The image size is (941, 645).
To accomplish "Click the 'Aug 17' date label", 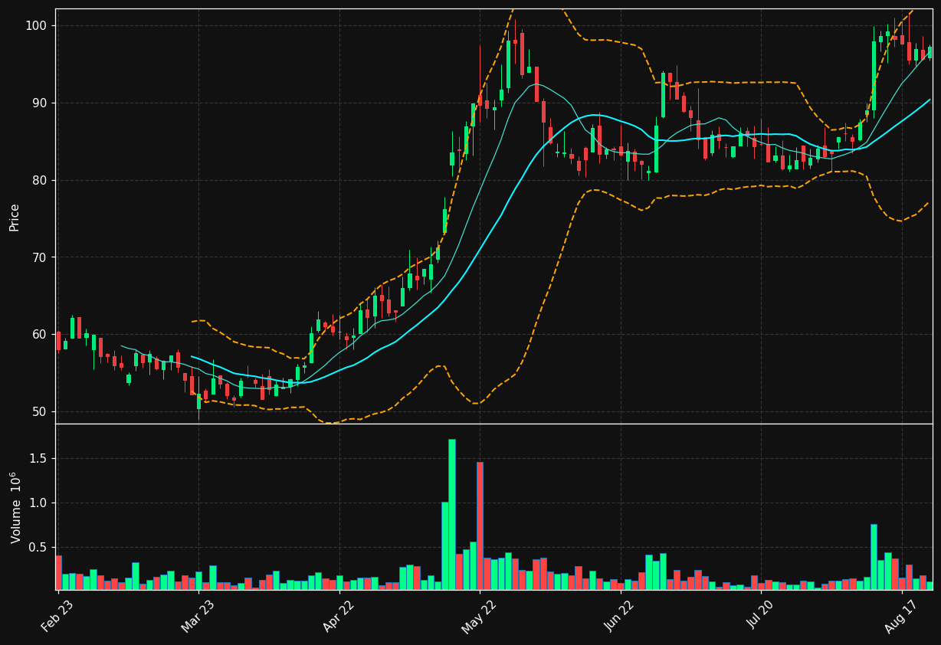I will coord(901,617).
